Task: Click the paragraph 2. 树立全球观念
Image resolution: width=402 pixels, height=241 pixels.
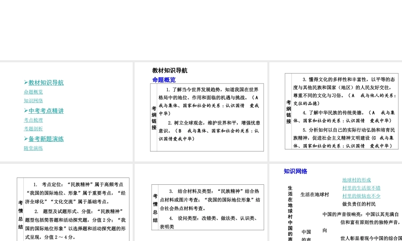Action: pyautogui.click(x=209, y=131)
